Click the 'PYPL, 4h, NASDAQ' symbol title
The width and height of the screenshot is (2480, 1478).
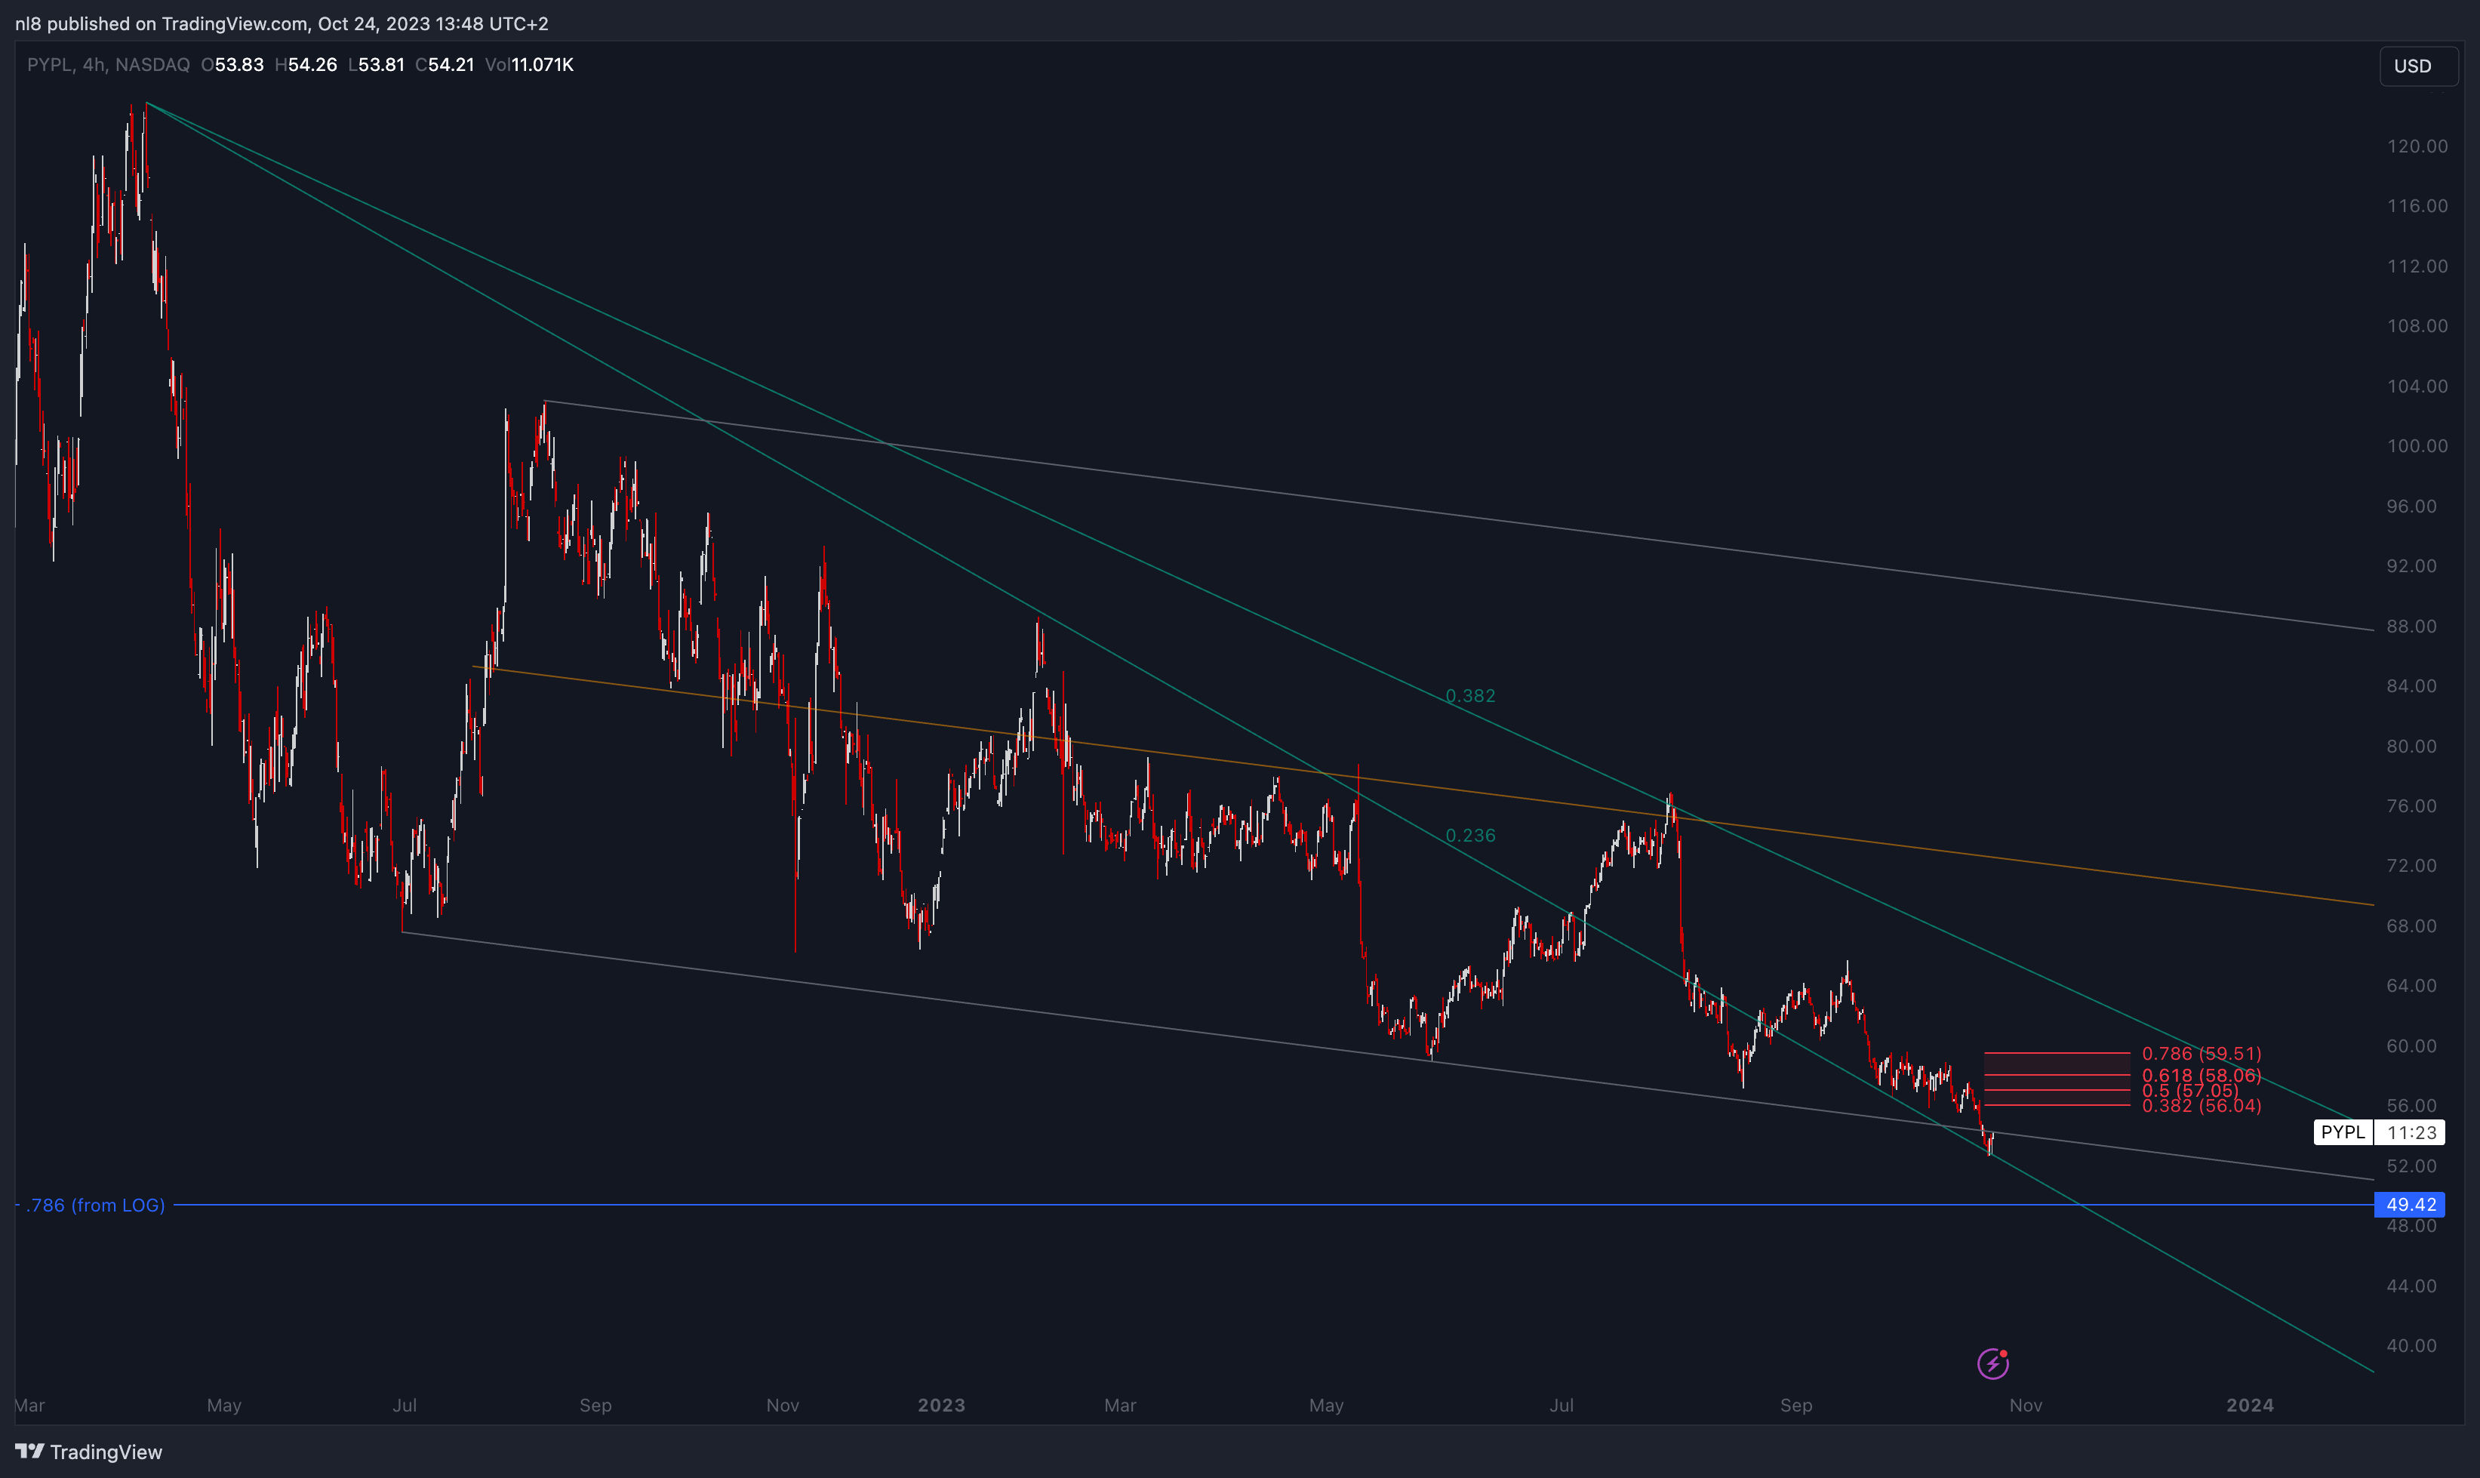pos(109,65)
